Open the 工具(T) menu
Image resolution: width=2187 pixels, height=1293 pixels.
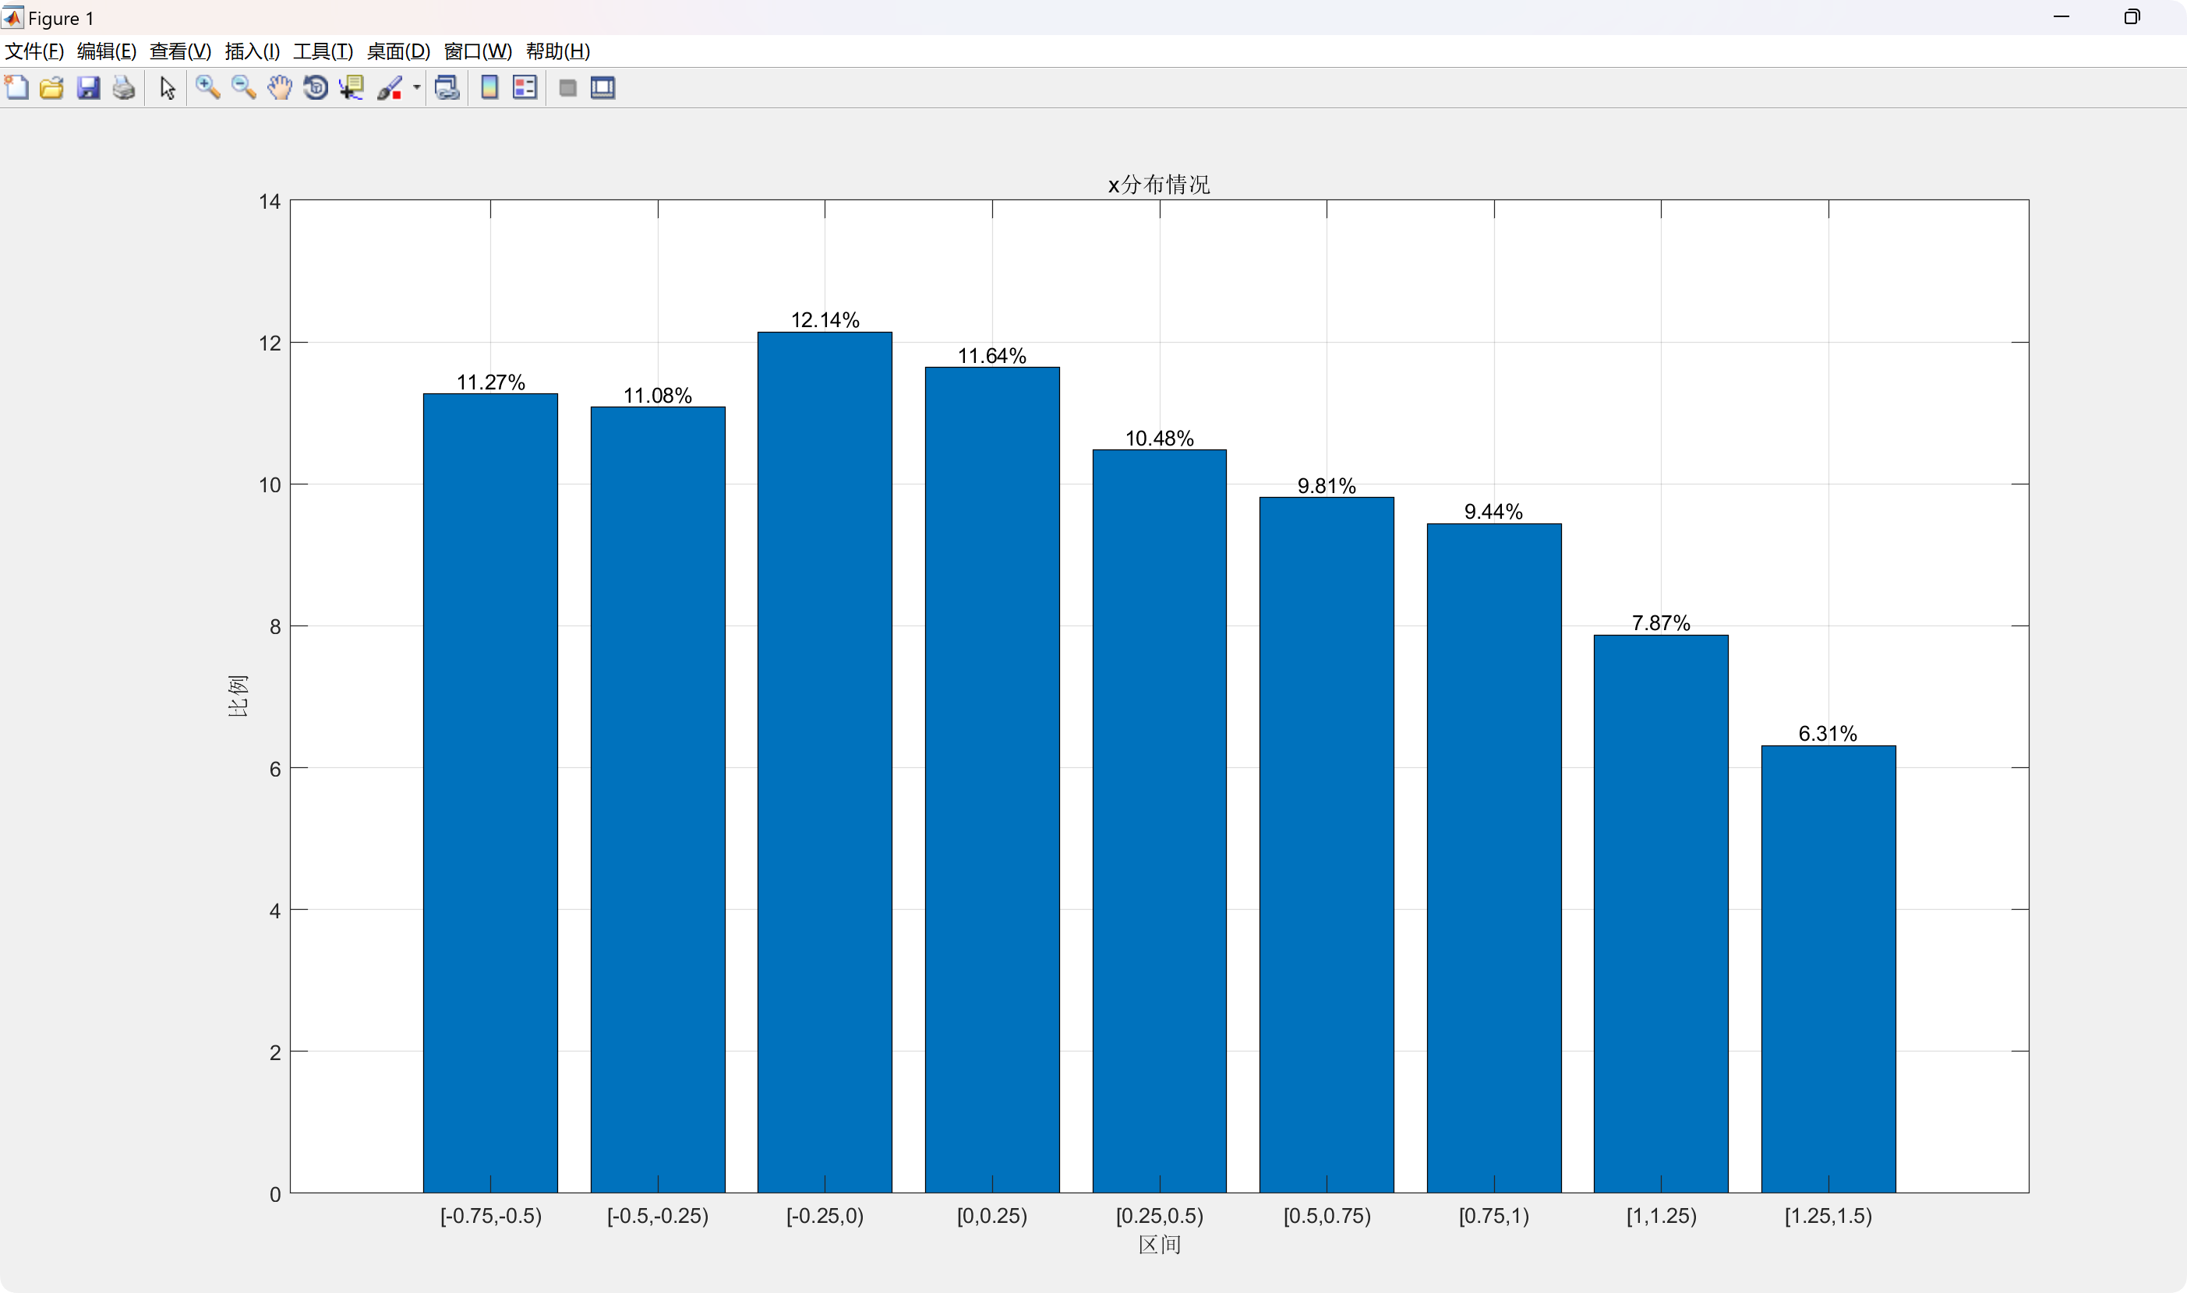323,51
